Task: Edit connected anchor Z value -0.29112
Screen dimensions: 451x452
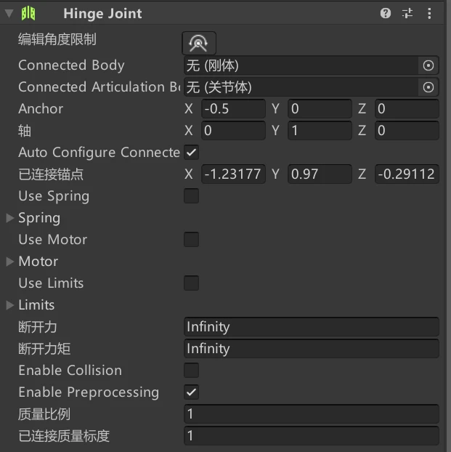Action: pos(407,174)
